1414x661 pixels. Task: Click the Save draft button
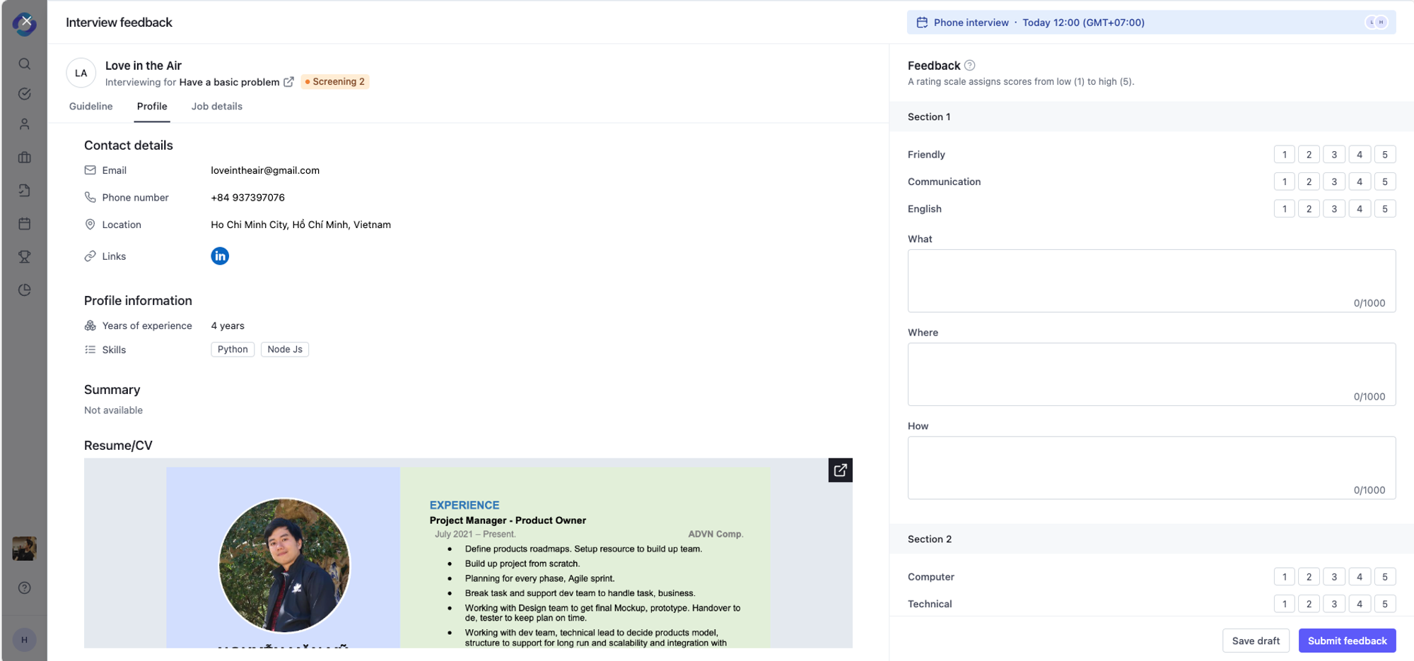[x=1255, y=641]
